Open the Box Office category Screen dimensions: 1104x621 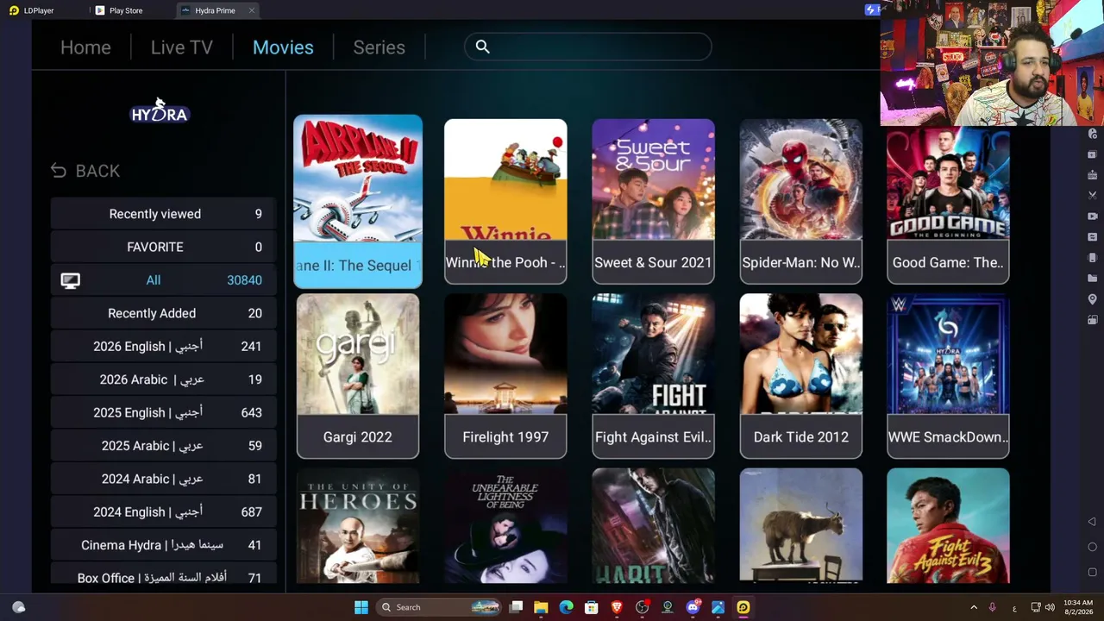click(163, 575)
